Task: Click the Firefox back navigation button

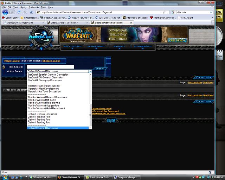Action: coord(5,12)
